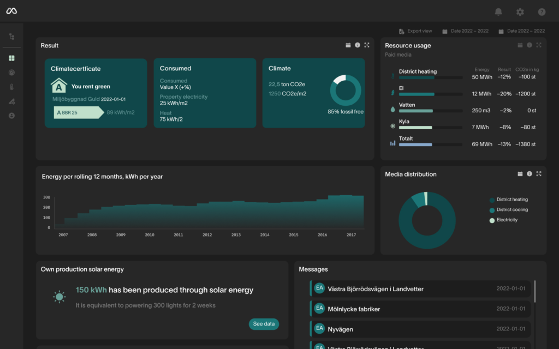Open the user profile icon in sidebar
Viewport: 559px width, 349px height.
[11, 116]
